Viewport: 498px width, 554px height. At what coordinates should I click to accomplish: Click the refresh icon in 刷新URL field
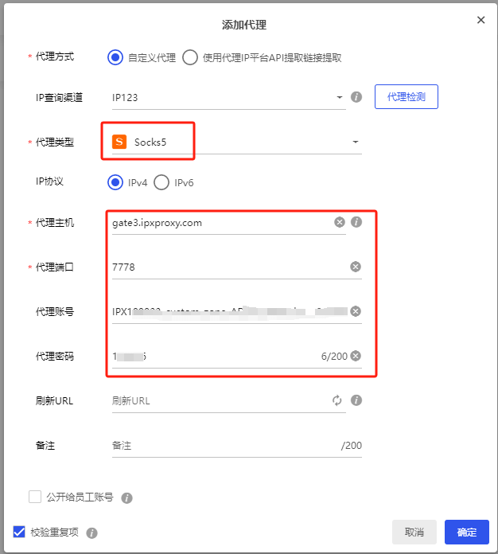point(337,400)
